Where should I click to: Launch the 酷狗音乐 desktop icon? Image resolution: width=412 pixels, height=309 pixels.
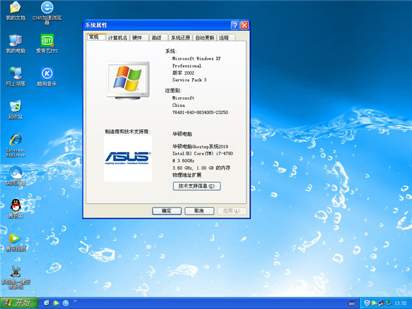[x=47, y=77]
